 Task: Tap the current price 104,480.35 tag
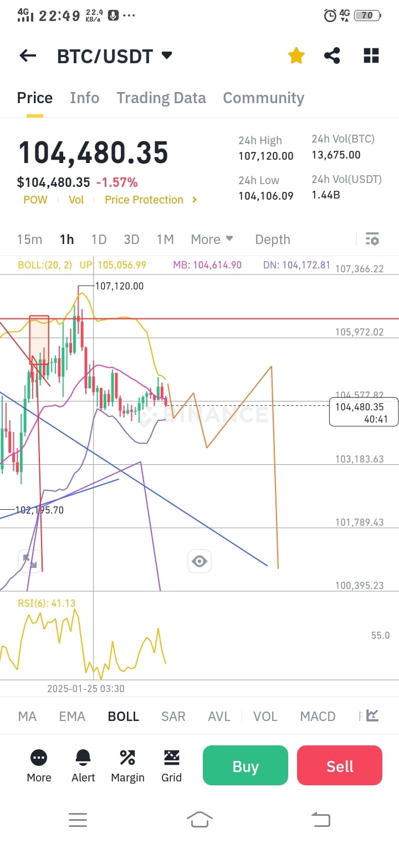click(364, 412)
